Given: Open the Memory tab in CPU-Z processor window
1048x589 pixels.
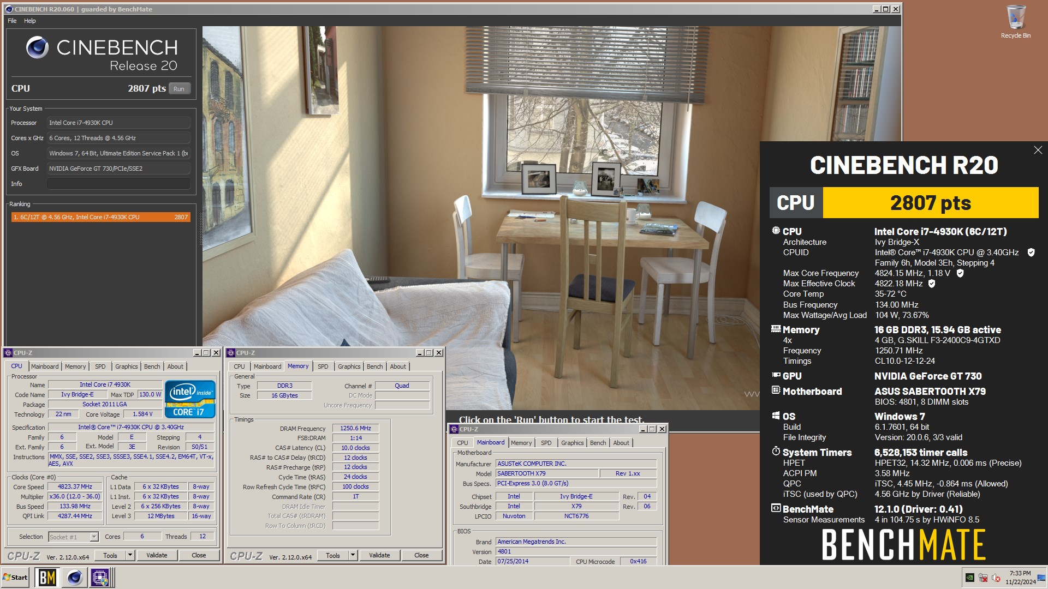Looking at the screenshot, I should pyautogui.click(x=75, y=366).
